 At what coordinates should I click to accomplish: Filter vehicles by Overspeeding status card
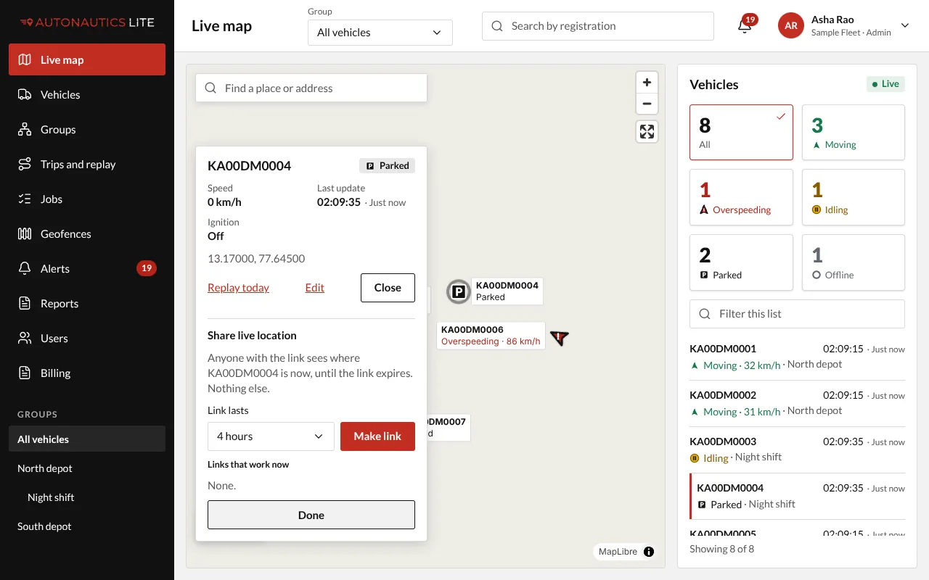point(741,197)
